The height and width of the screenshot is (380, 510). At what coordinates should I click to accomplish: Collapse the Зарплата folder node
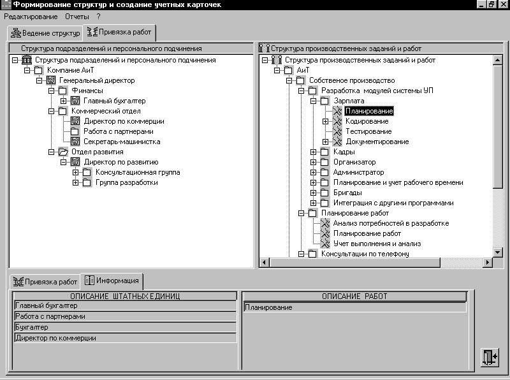click(x=313, y=101)
